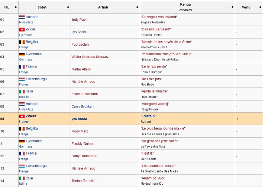Click the Swiss flag in row 02
Viewport: 265px width, 188px height.
pos(22,29)
